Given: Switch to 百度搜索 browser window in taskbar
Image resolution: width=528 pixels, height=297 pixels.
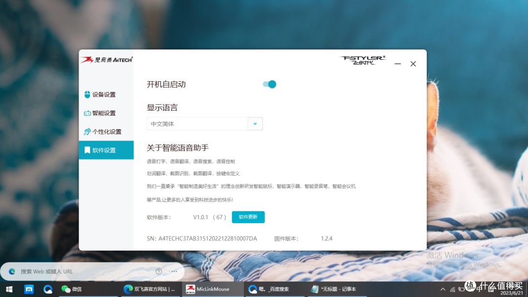Looking at the screenshot, I should click(275, 289).
